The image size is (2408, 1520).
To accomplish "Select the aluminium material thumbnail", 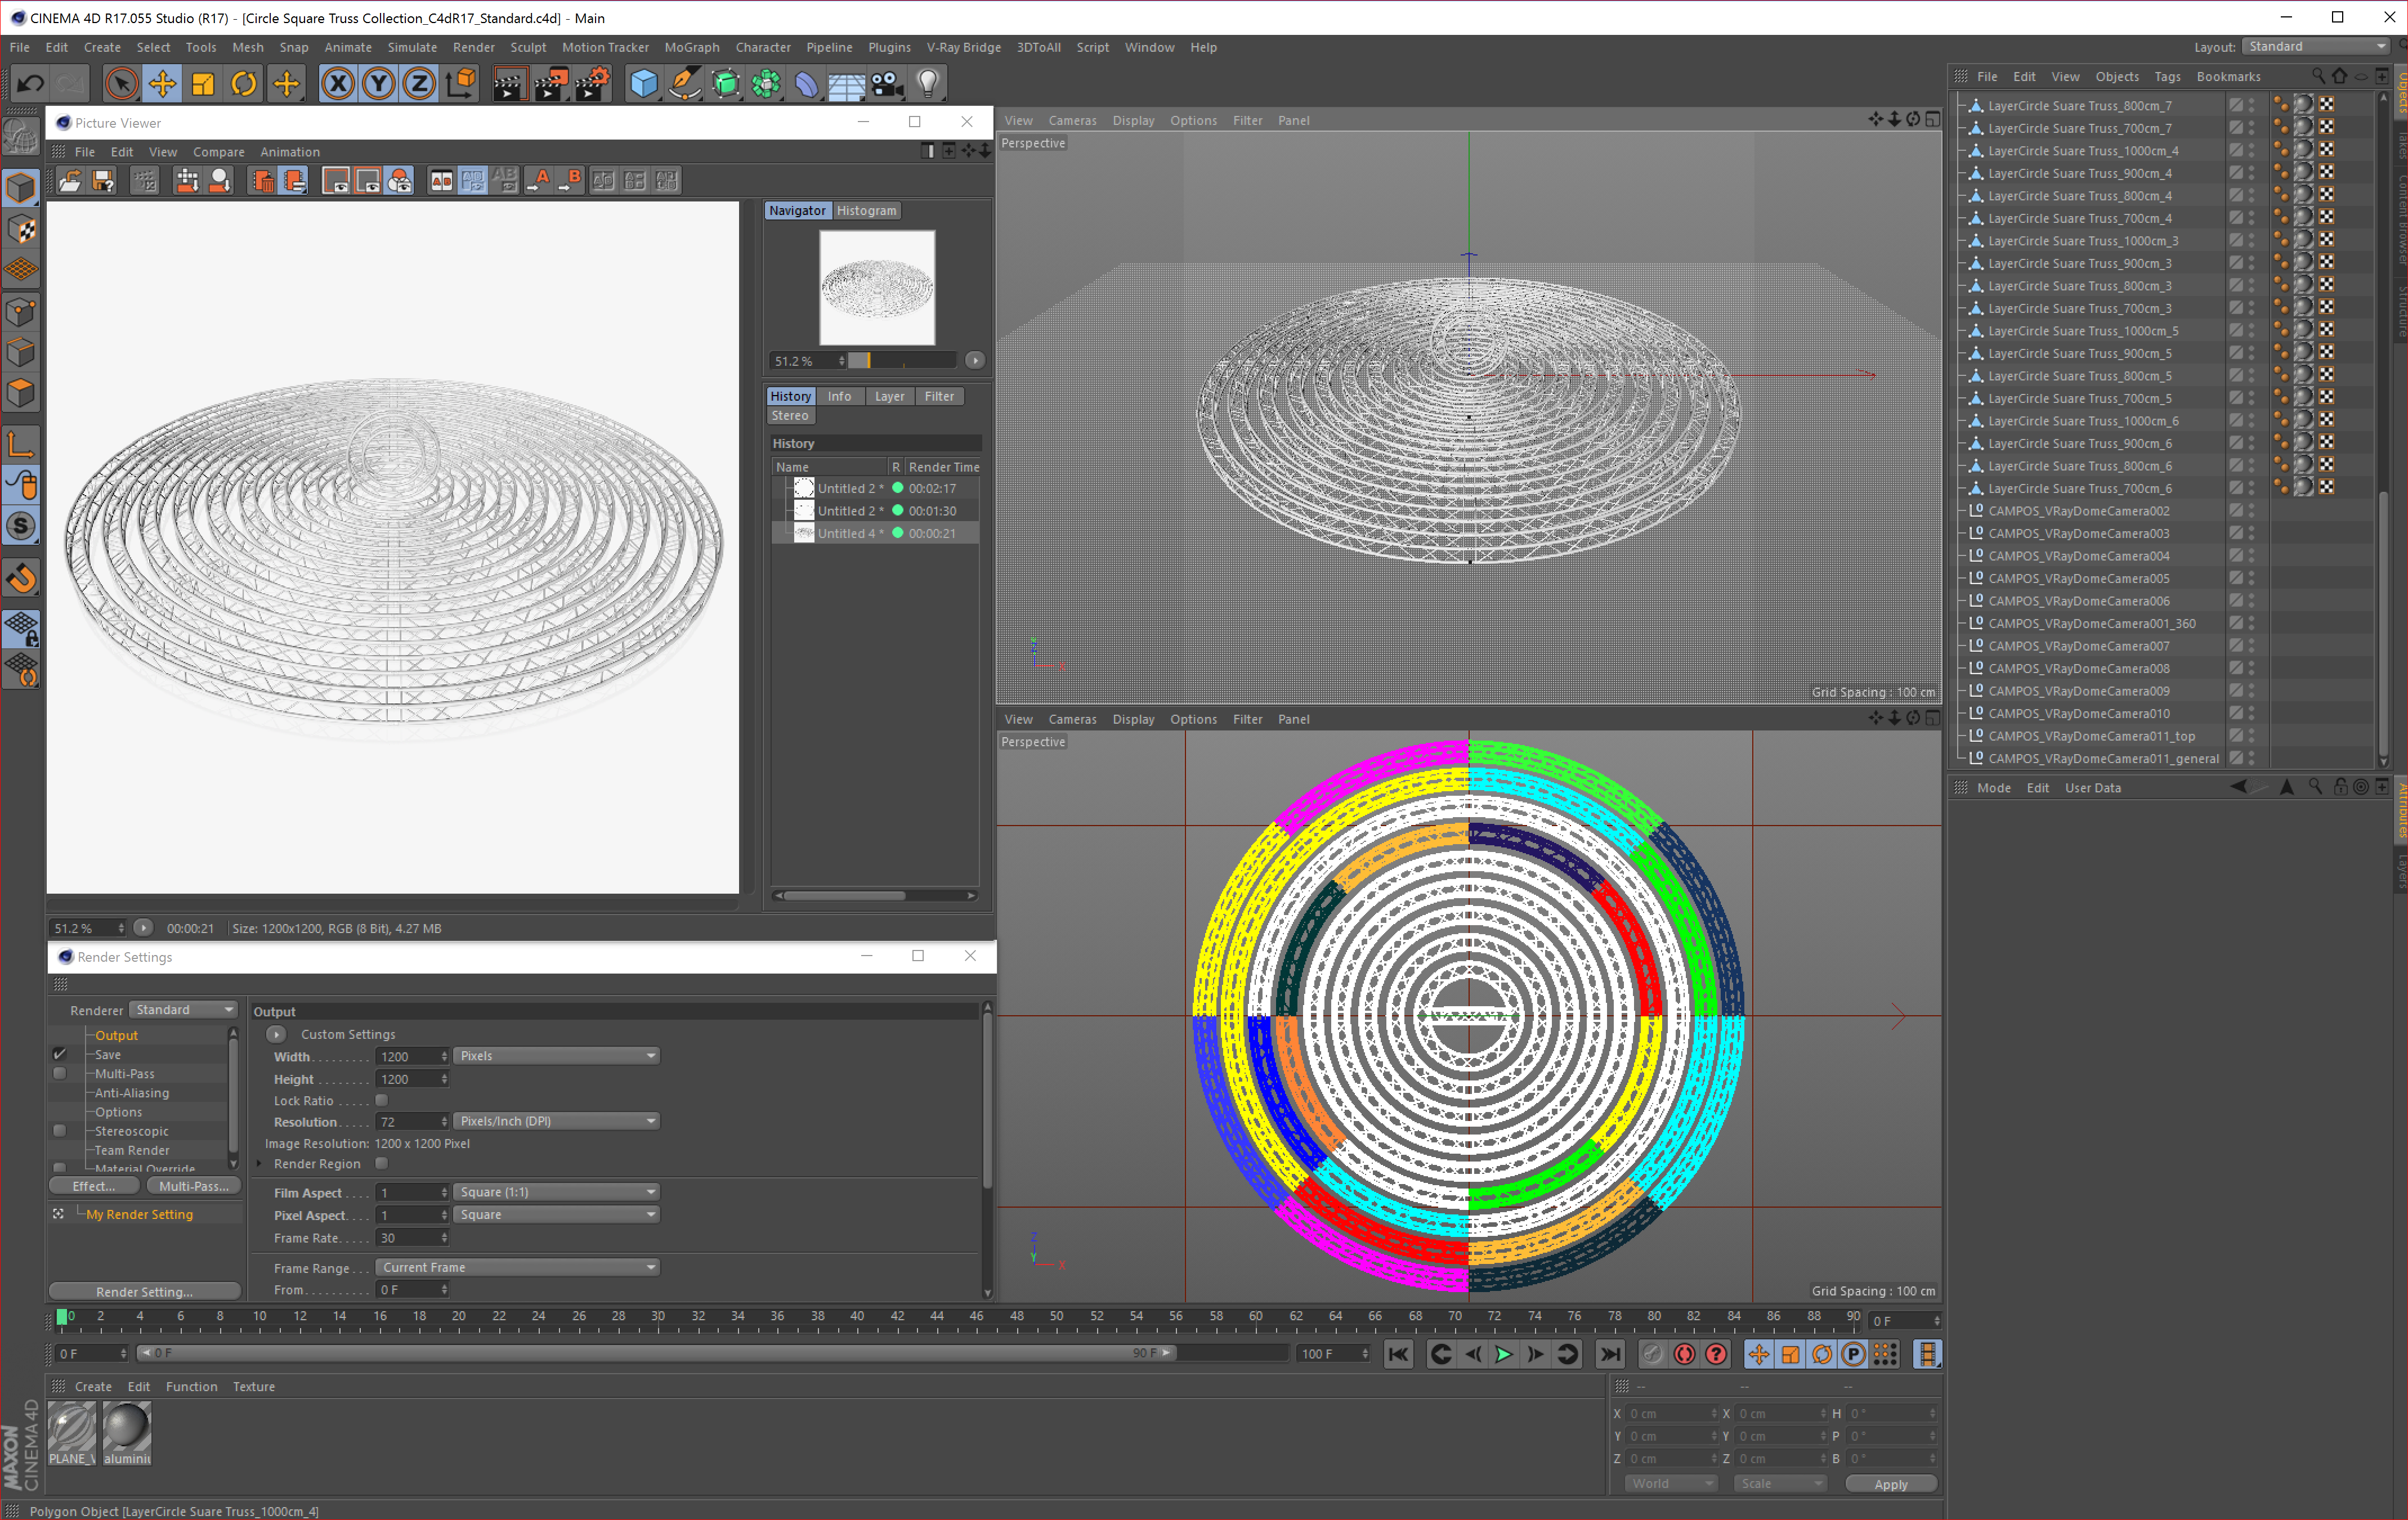I will 127,1428.
